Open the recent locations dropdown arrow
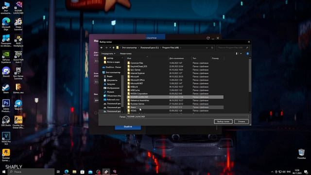The width and height of the screenshot is (311, 175). 110,48
